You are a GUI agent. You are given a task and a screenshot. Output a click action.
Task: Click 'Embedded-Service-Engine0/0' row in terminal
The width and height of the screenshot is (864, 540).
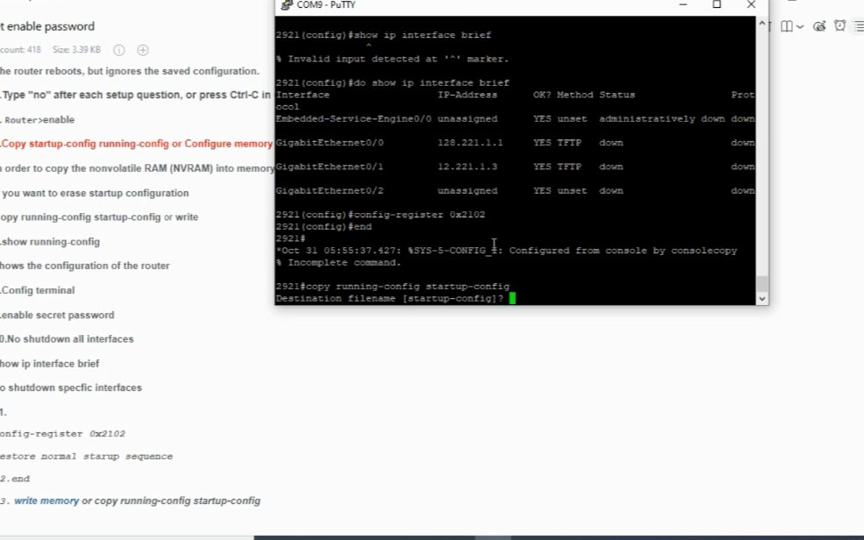pos(515,119)
